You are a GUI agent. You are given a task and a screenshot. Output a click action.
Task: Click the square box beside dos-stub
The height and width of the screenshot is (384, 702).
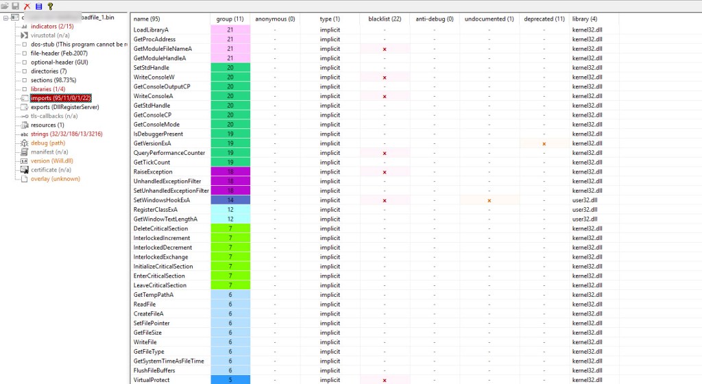pyautogui.click(x=24, y=44)
